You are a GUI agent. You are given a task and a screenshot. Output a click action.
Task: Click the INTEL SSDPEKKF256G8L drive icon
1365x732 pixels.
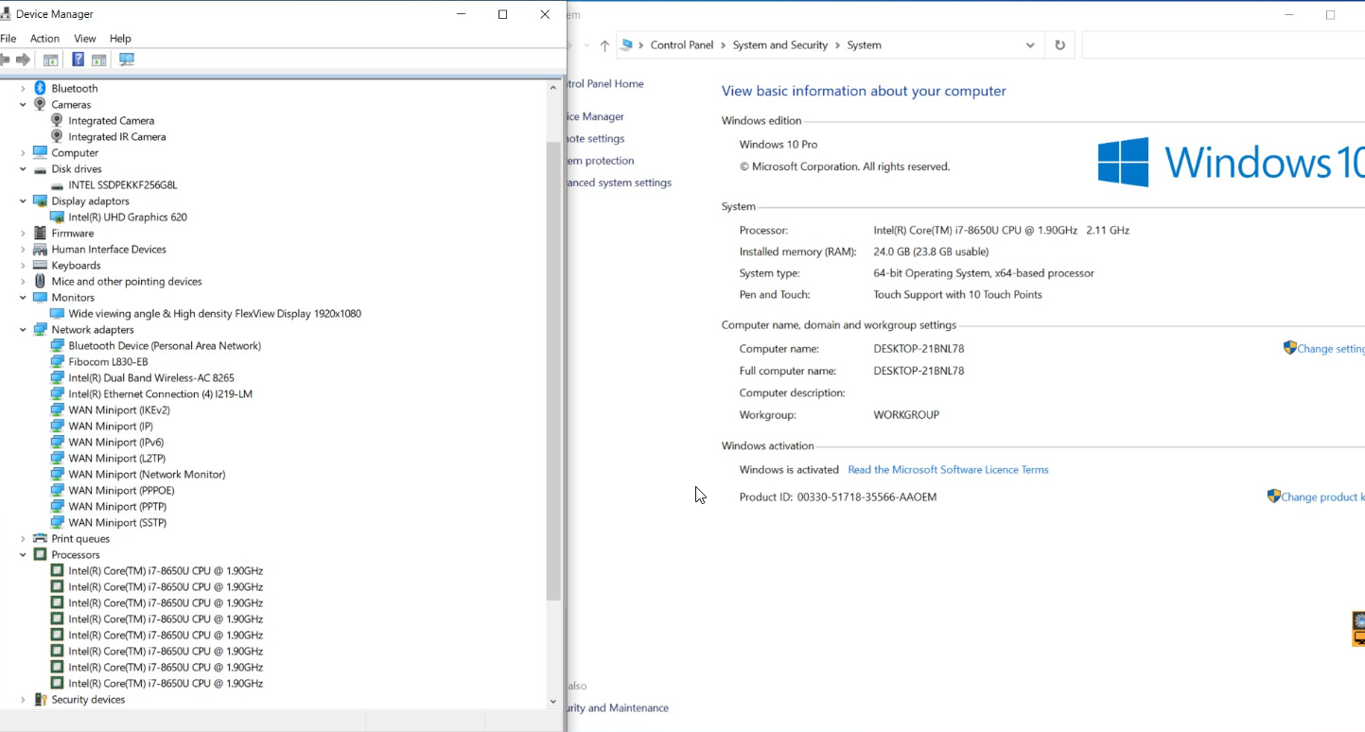coord(57,185)
